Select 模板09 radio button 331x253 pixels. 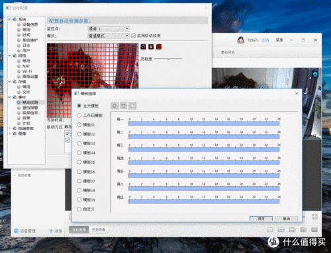click(x=79, y=199)
